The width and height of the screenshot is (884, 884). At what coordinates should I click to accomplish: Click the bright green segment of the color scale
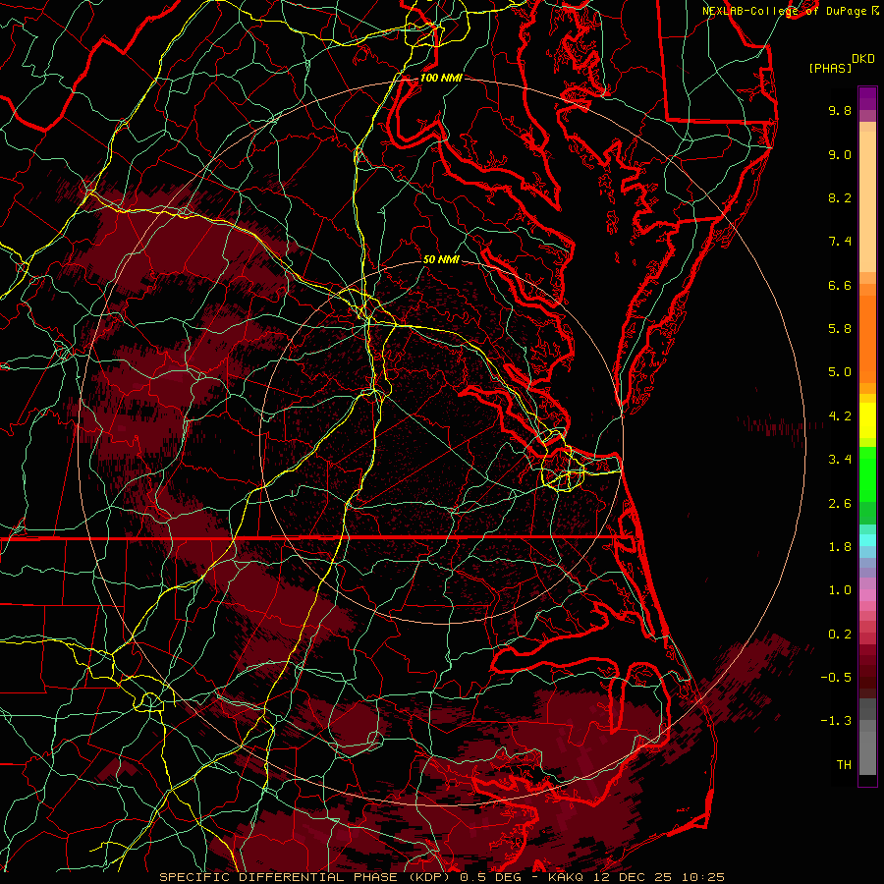867,475
